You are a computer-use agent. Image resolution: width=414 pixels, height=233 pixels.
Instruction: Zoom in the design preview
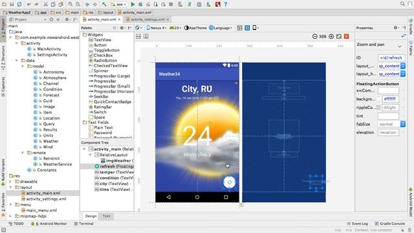pos(331,36)
